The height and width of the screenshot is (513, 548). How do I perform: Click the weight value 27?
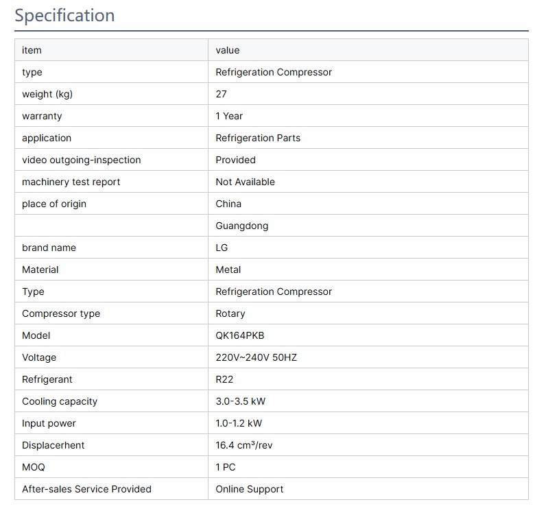point(221,94)
